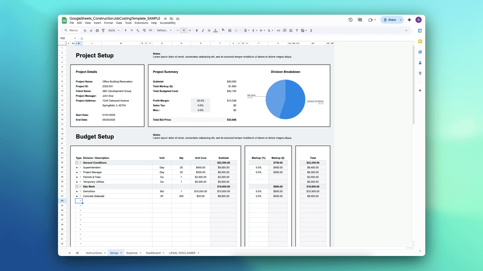Click the Insert comment icon
Image resolution: width=483 pixels, height=271 pixels.
tap(285, 30)
